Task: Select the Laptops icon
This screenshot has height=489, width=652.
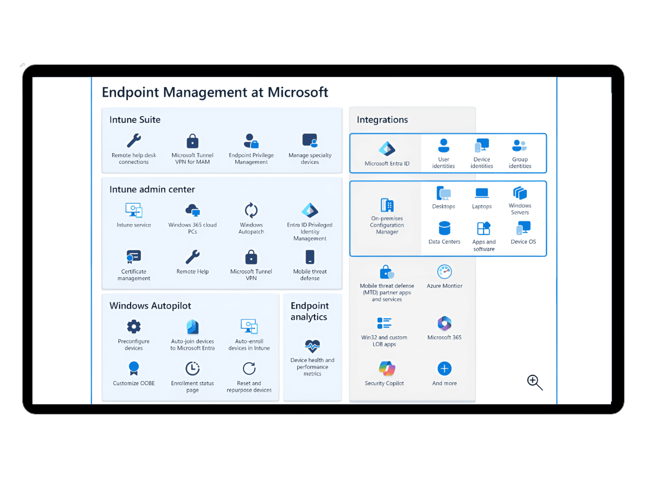Action: coord(482,193)
